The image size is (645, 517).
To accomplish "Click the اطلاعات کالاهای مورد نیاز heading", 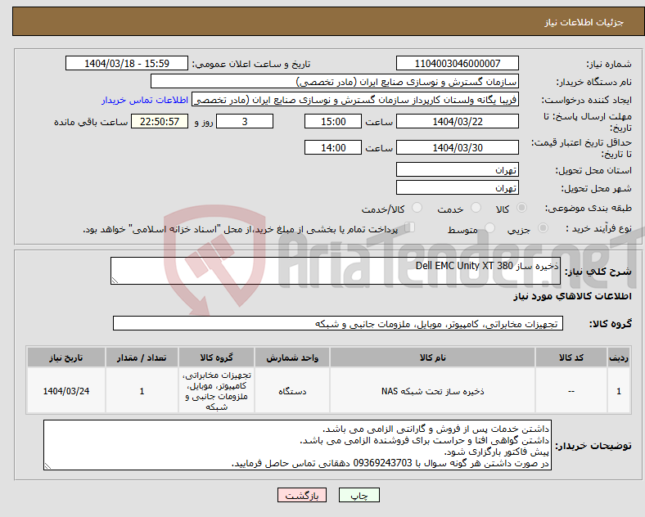I will pyautogui.click(x=572, y=296).
